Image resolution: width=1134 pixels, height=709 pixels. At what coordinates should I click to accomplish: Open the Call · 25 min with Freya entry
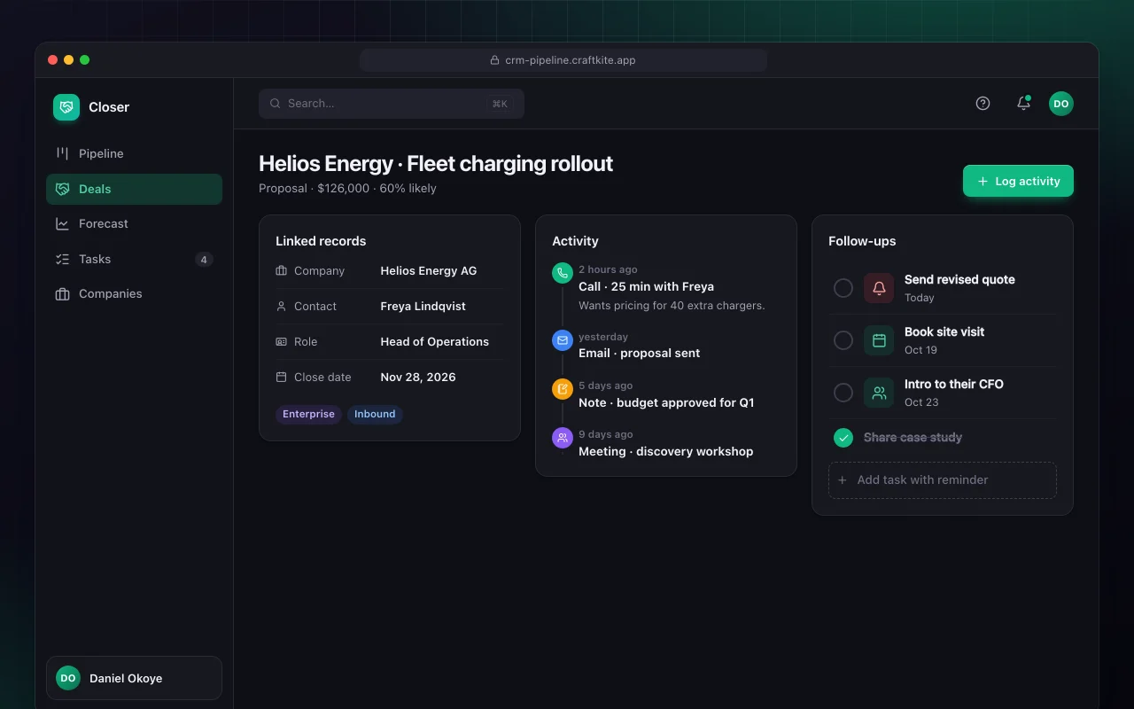click(646, 286)
